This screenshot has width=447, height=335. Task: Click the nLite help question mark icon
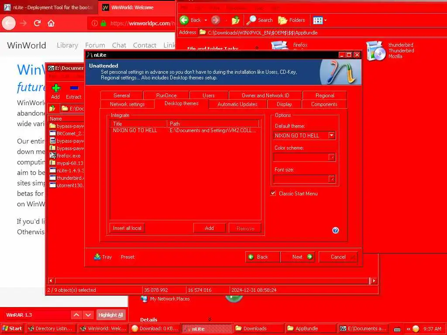[336, 230]
